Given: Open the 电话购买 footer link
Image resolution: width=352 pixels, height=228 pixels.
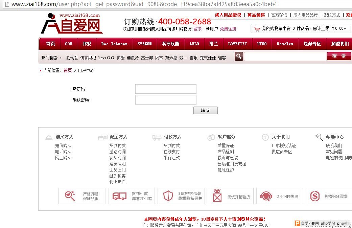Looking at the screenshot, I should [x=63, y=152].
